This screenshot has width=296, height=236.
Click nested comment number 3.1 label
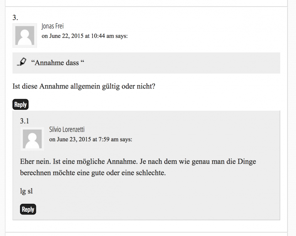point(25,121)
